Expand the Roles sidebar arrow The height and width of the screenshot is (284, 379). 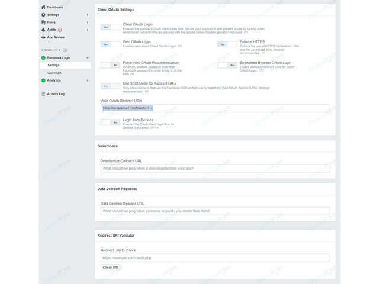pos(88,22)
